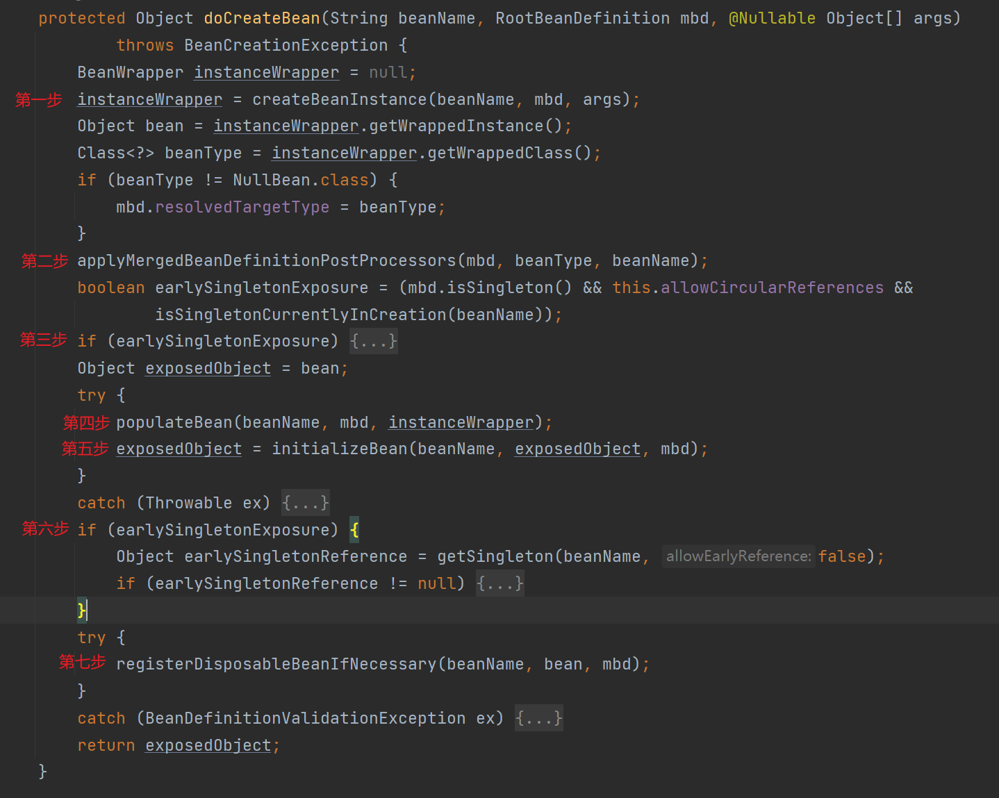The width and height of the screenshot is (999, 798).
Task: Click the getSingleton method call
Action: 495,557
